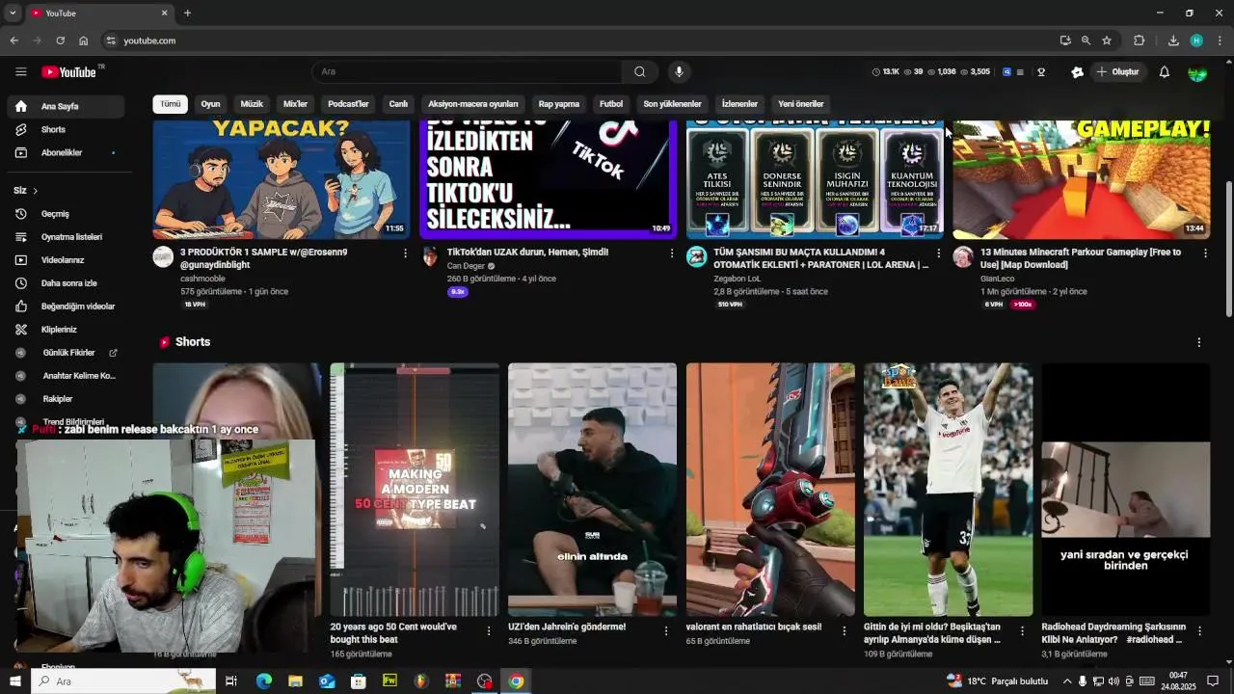Open TikTok'u Sileceksiniz video thumbnail
The height and width of the screenshot is (694, 1234).
pos(548,179)
